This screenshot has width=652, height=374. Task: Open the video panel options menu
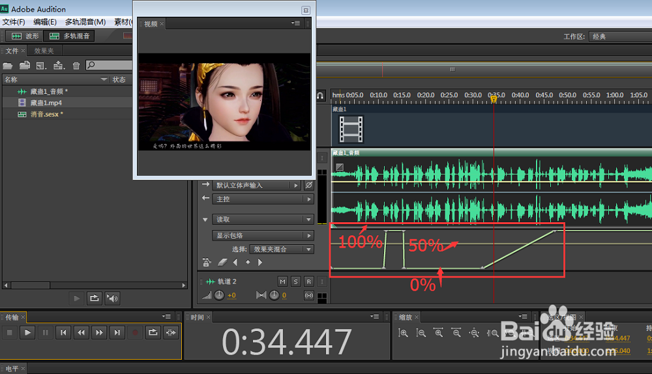pos(295,23)
